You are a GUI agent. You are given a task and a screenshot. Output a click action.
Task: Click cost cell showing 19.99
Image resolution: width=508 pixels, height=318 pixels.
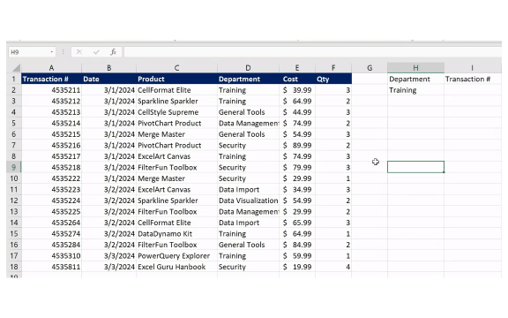coord(296,267)
